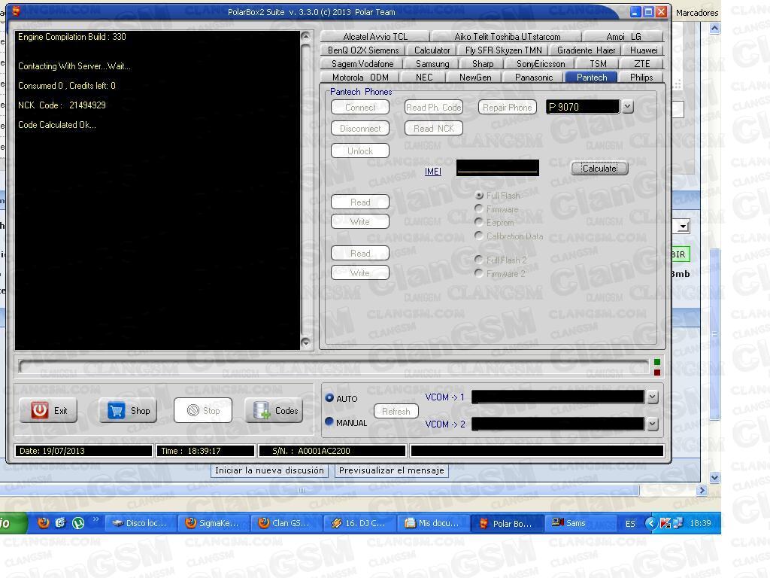Screen dimensions: 770x578
Task: Select Eeprom radio option
Action: point(479,222)
